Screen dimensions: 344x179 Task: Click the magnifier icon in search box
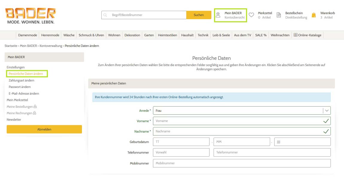[x=105, y=15]
